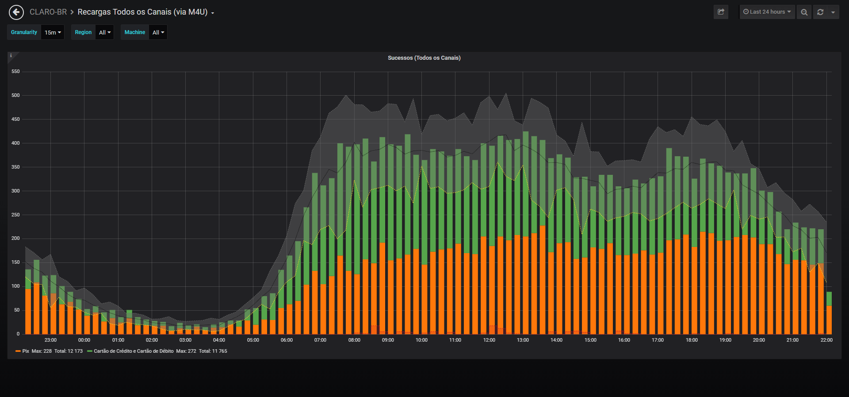
Task: Open the 'Sucessos (Todos os Canais)' panel title menu
Action: tap(424, 58)
